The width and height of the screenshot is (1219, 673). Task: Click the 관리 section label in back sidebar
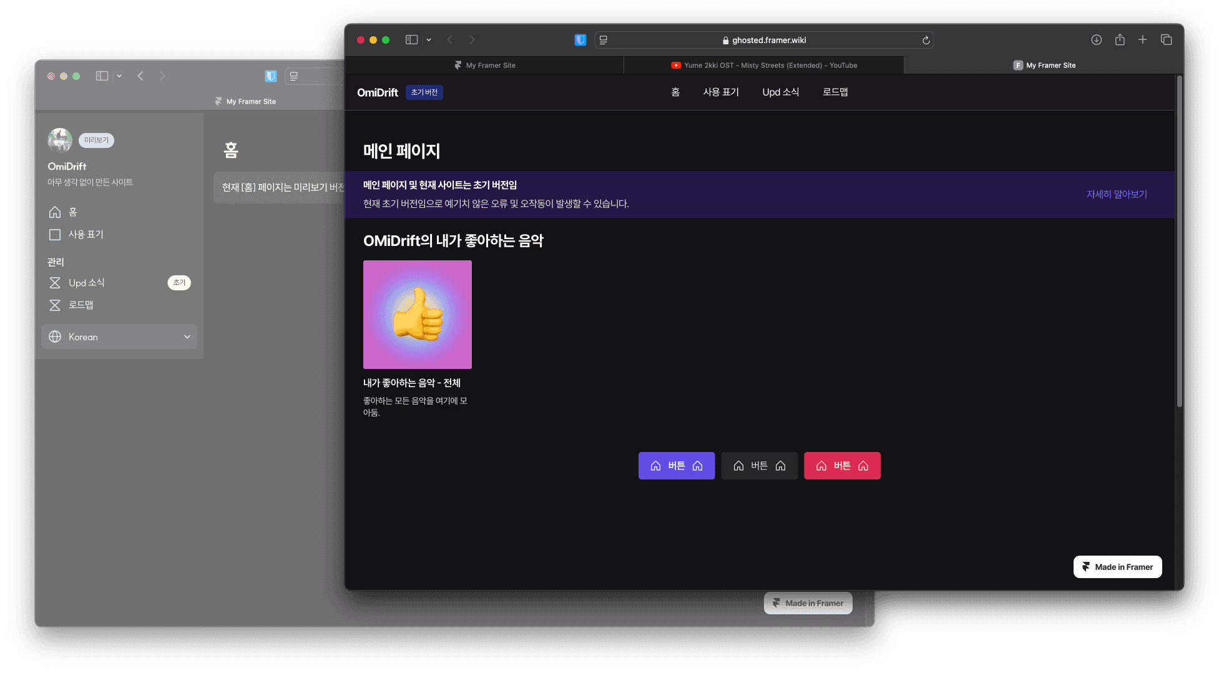click(56, 262)
